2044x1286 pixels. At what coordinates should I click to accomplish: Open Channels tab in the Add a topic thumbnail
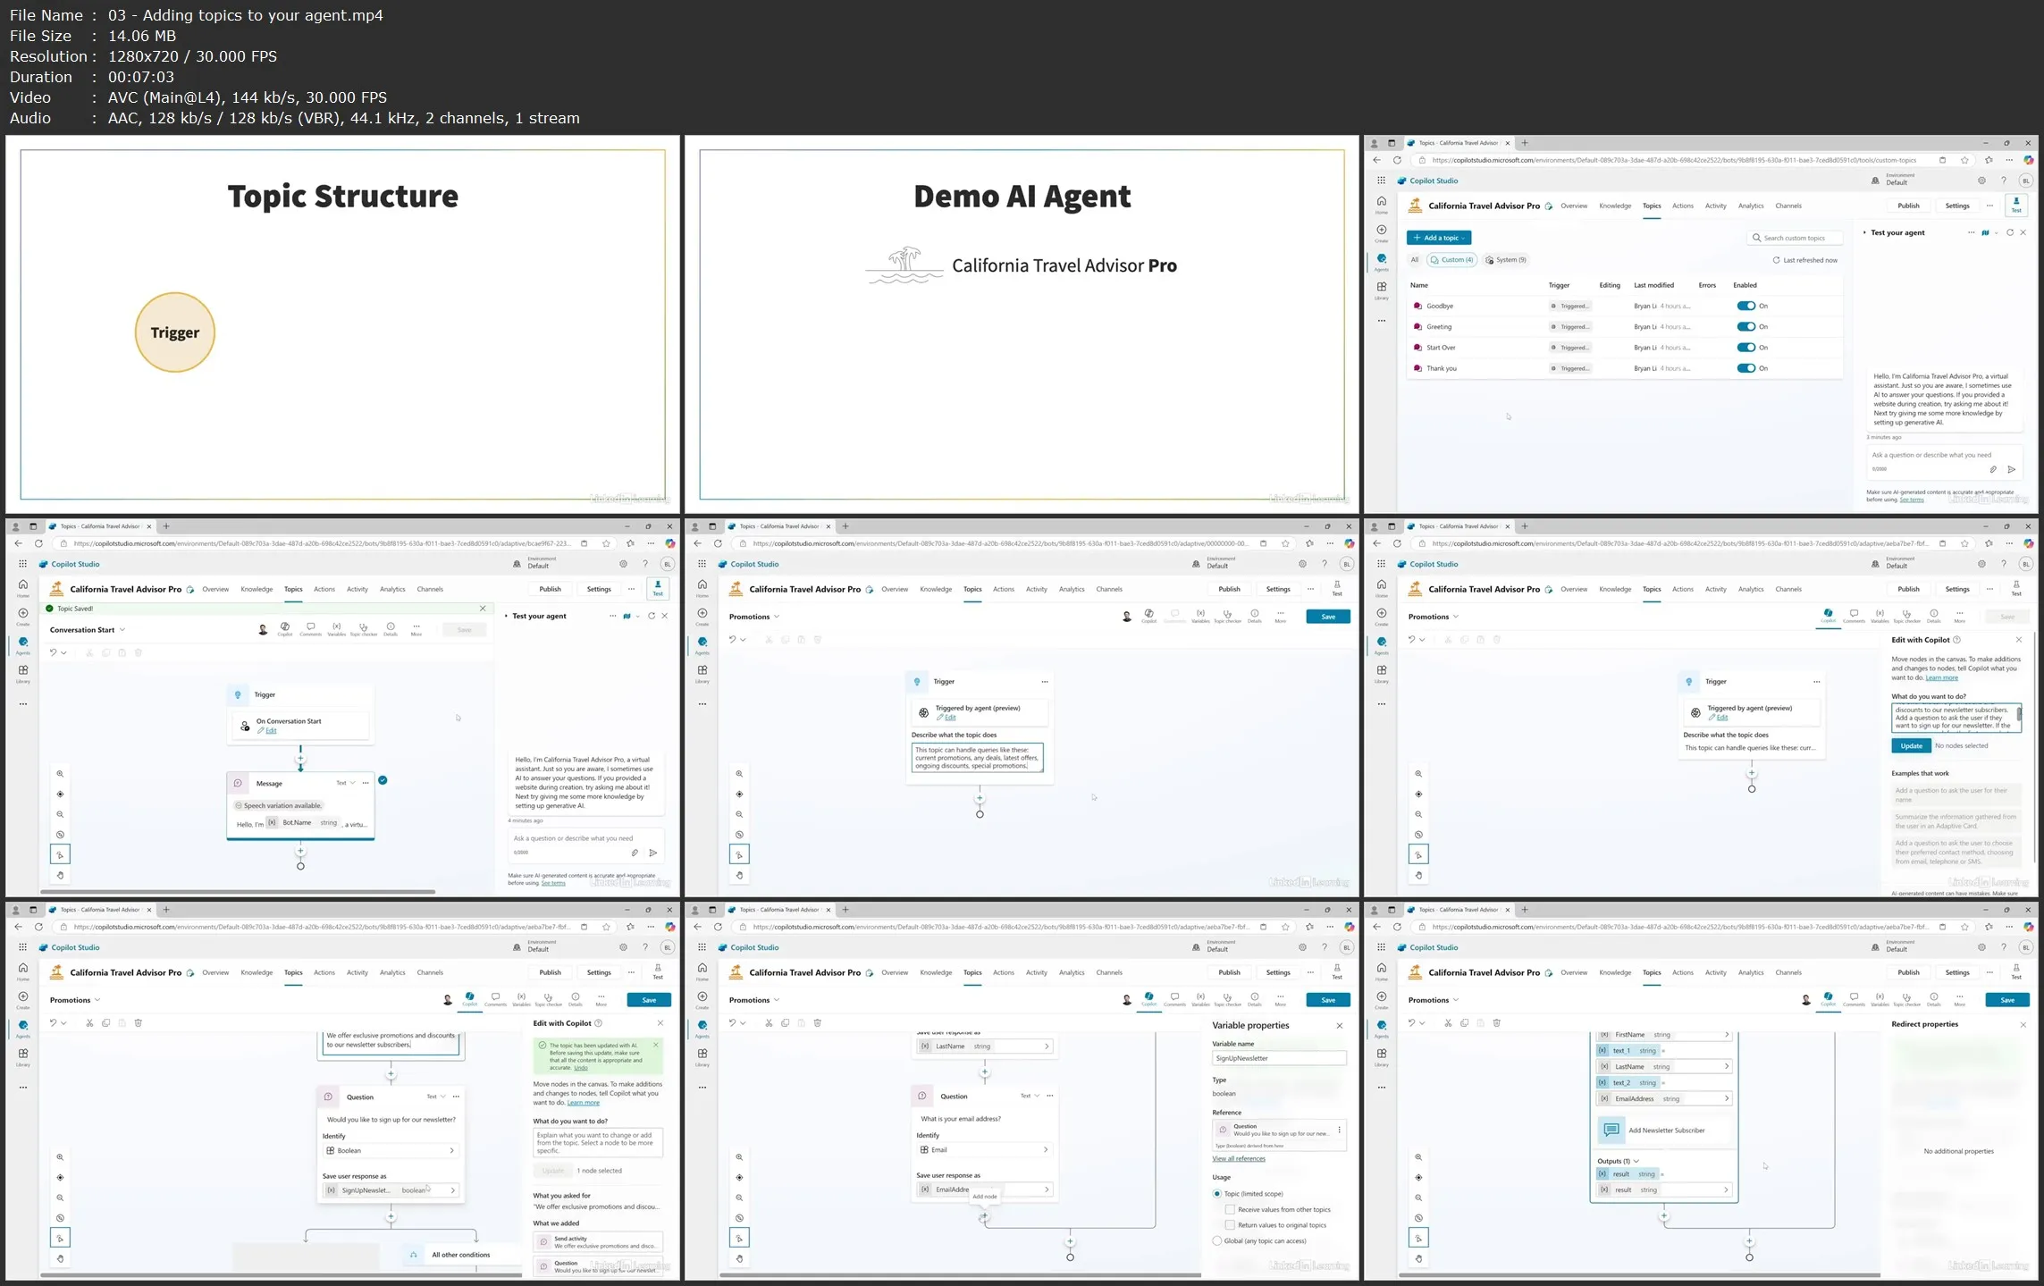(x=1788, y=206)
